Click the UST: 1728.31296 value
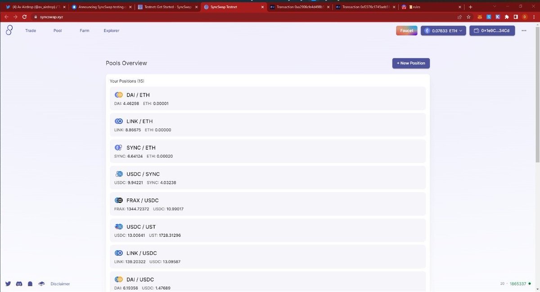The width and height of the screenshot is (540, 292). coord(164,235)
